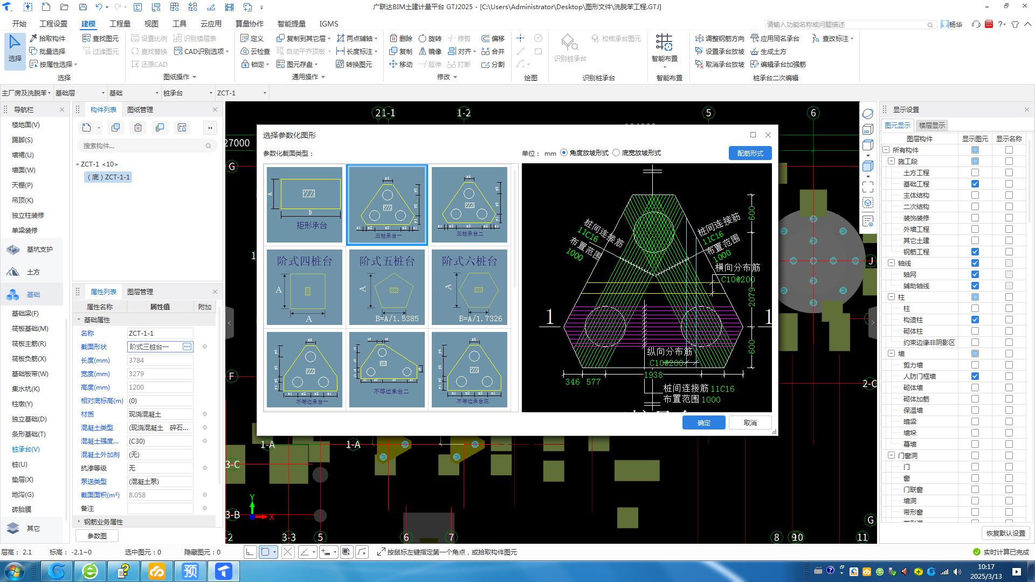Screen dimensions: 1035x582
Task: Open the 工程量 ribbon tab
Action: [x=120, y=24]
